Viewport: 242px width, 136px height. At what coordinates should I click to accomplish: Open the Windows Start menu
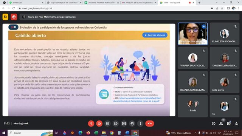4,133
